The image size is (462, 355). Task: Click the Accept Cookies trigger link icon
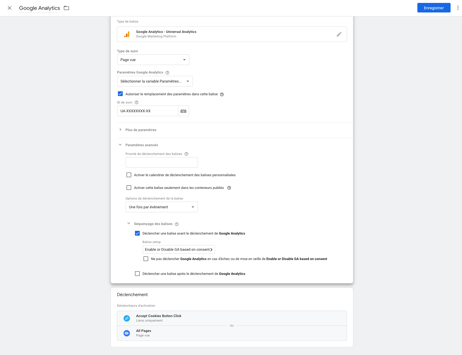coord(127,318)
